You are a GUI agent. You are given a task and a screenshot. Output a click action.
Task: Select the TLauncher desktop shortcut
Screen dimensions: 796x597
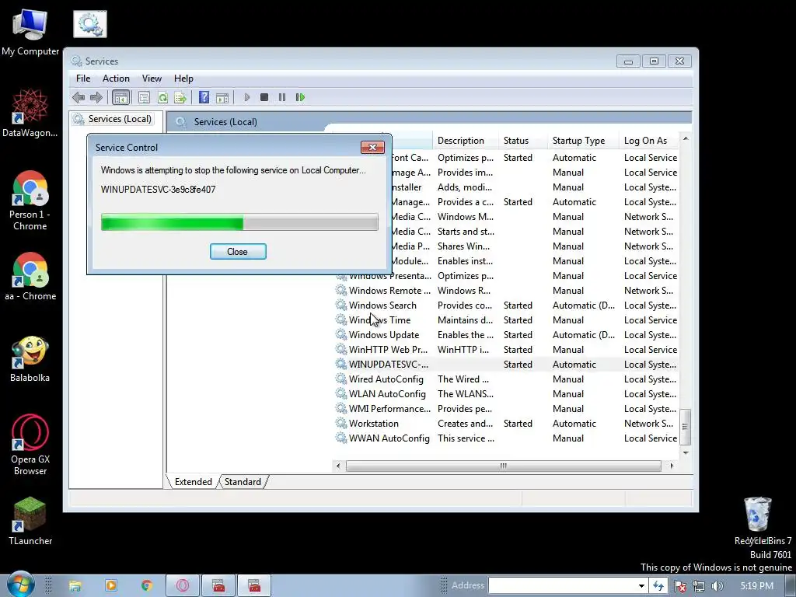30,522
